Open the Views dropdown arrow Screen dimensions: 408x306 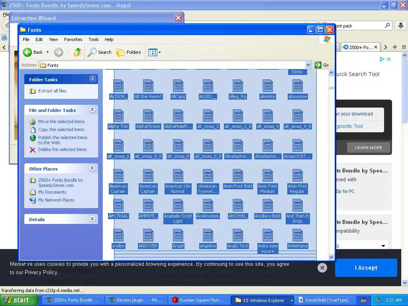pyautogui.click(x=159, y=52)
